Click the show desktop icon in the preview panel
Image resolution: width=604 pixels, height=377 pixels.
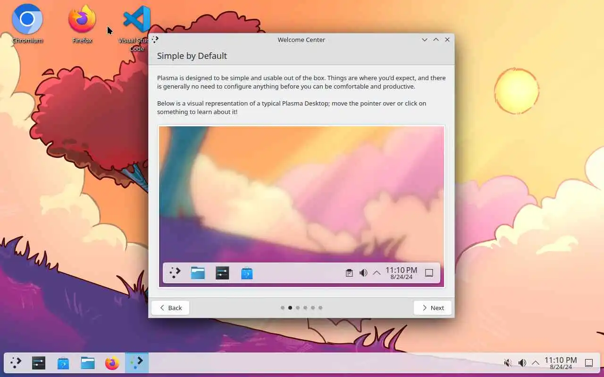pyautogui.click(x=429, y=273)
